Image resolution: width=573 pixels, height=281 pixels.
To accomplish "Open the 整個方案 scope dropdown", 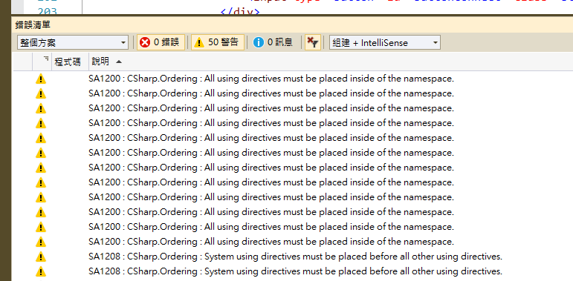I will (x=72, y=43).
